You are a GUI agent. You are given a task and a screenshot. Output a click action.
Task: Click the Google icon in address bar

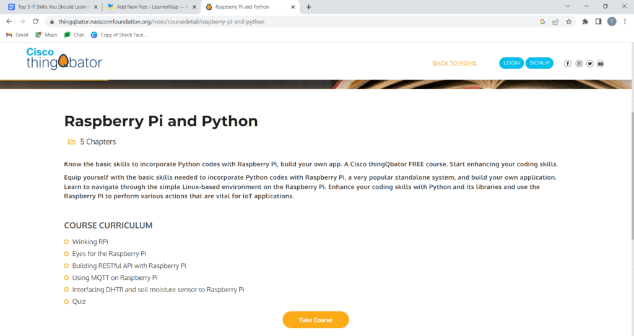[542, 22]
